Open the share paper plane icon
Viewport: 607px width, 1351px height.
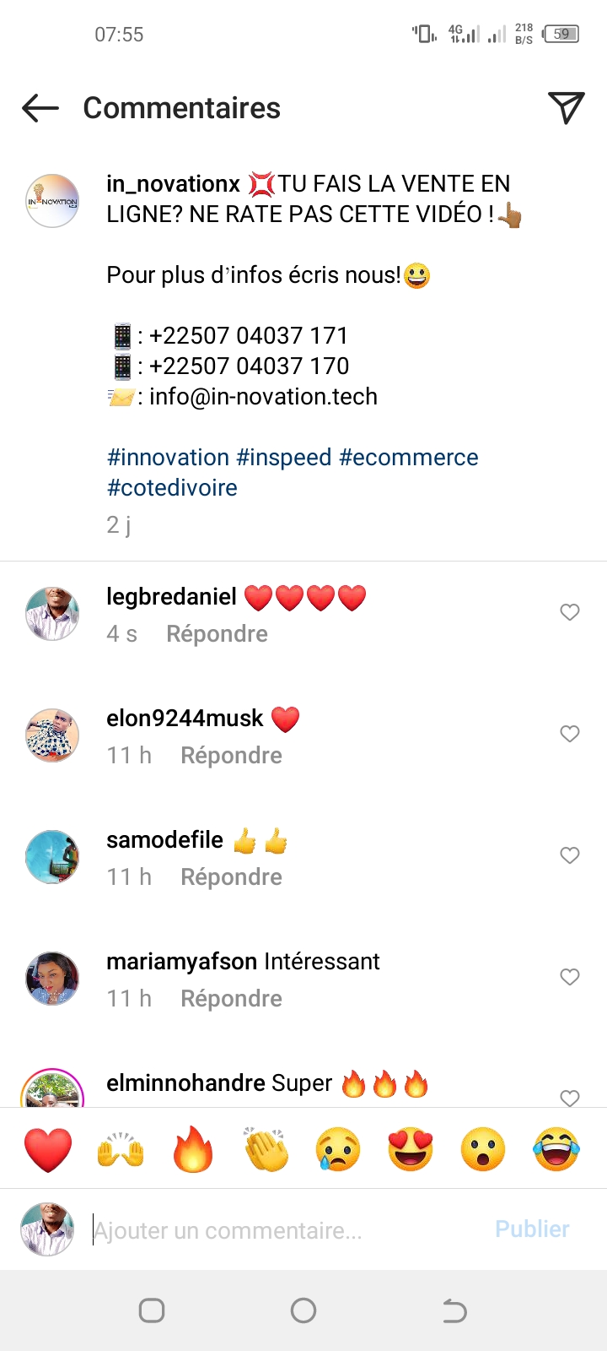tap(566, 107)
